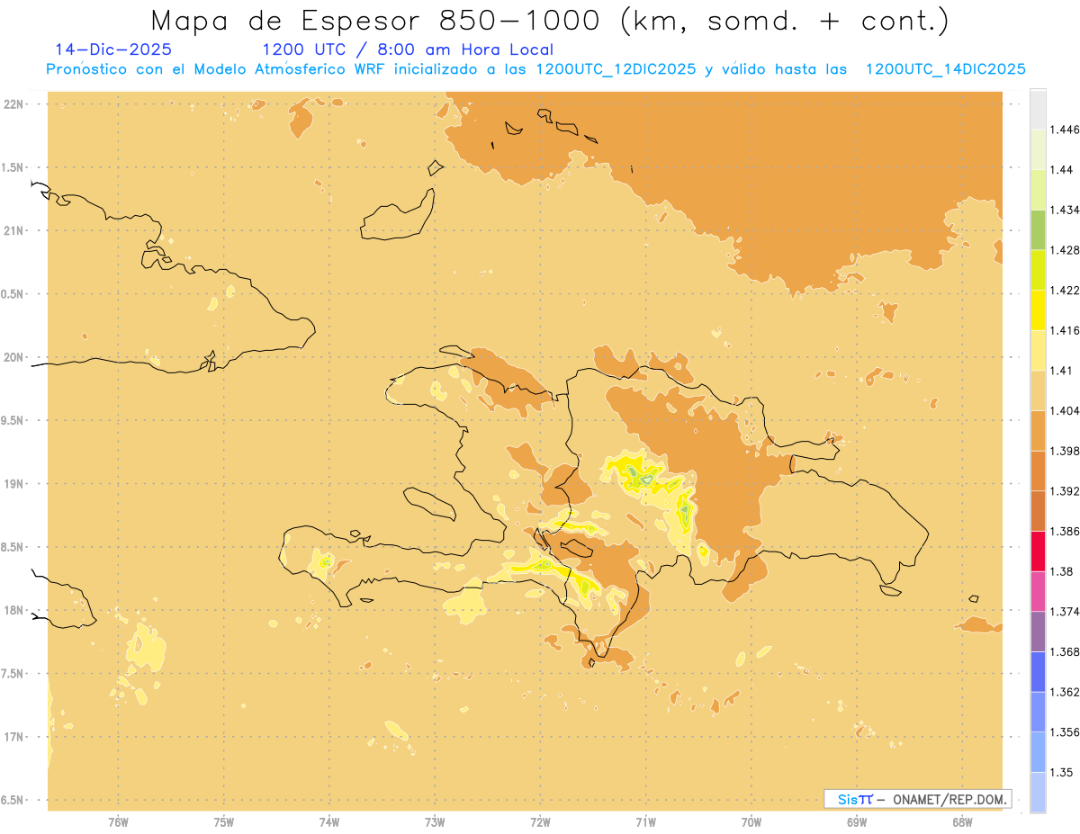
Task: Click the blue legend swatch between 1.362 and 1.368
Action: (1038, 671)
